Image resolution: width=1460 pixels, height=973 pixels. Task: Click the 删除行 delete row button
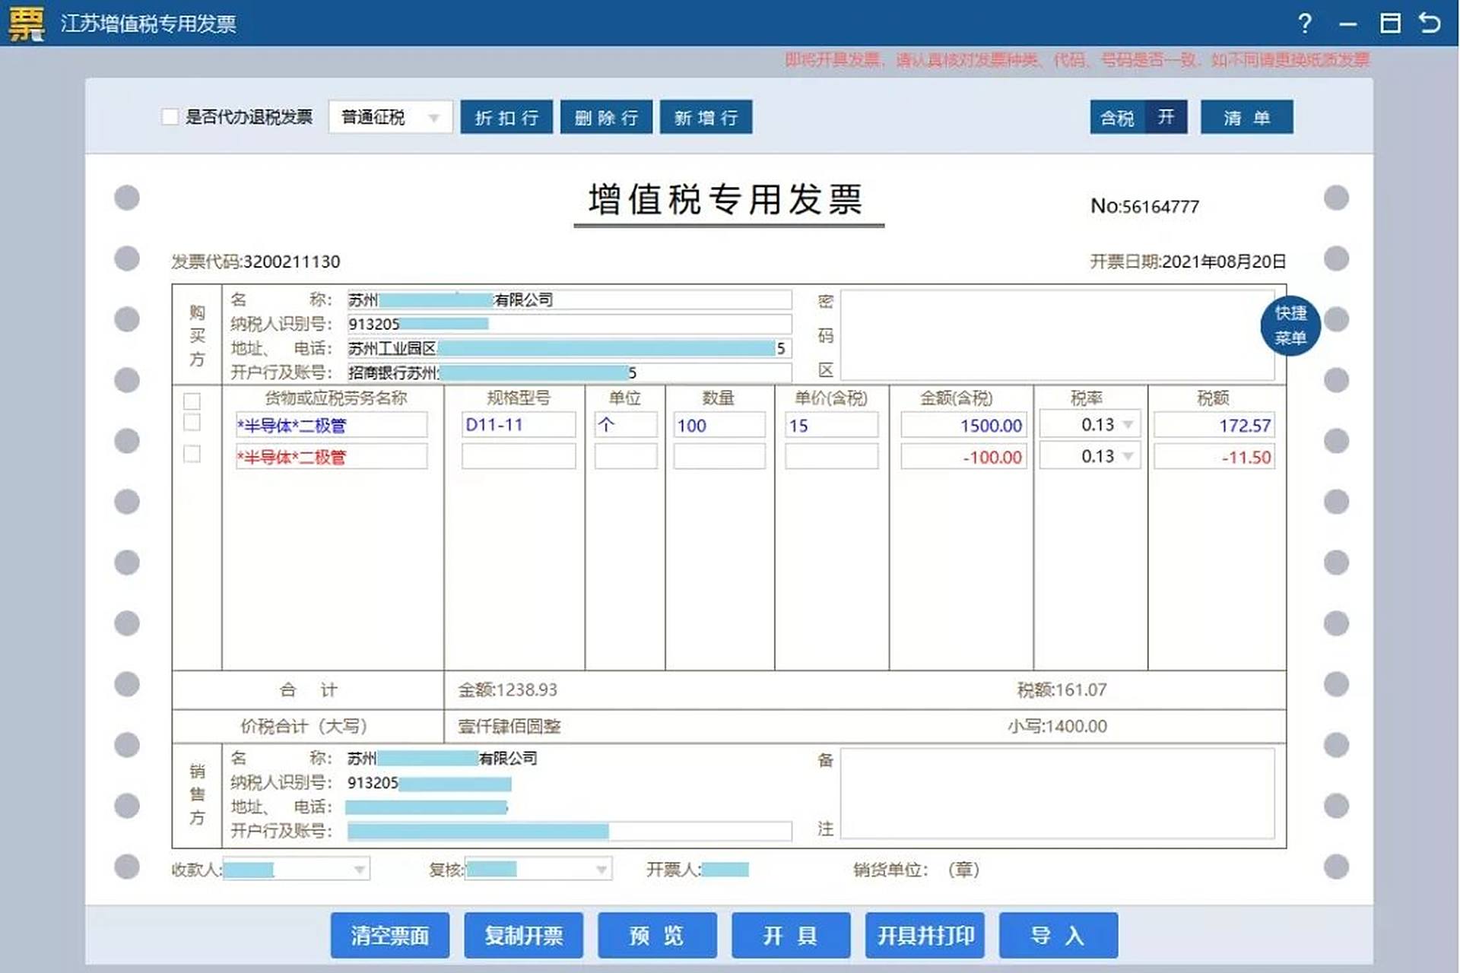click(x=606, y=116)
